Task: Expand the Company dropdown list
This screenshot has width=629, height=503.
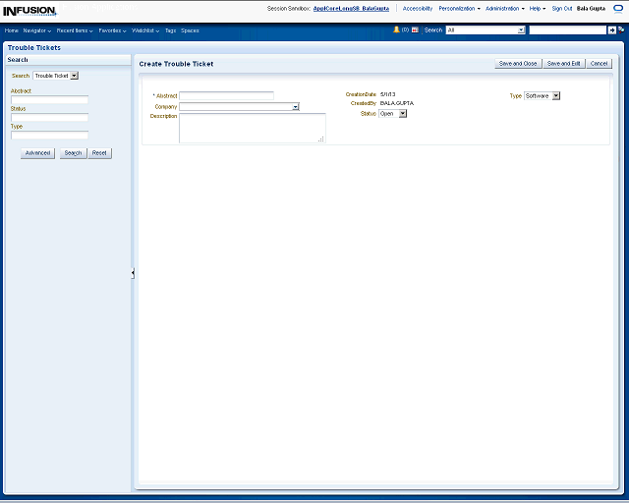Action: click(x=295, y=106)
